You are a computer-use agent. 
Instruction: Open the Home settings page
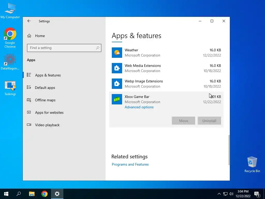point(40,36)
